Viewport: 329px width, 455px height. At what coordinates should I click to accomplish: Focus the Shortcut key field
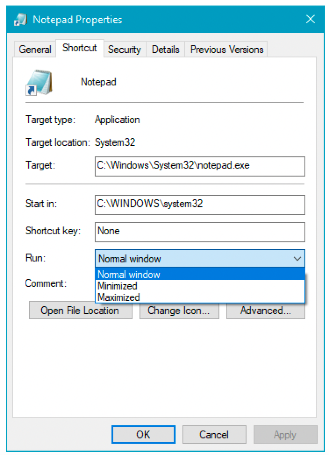200,232
